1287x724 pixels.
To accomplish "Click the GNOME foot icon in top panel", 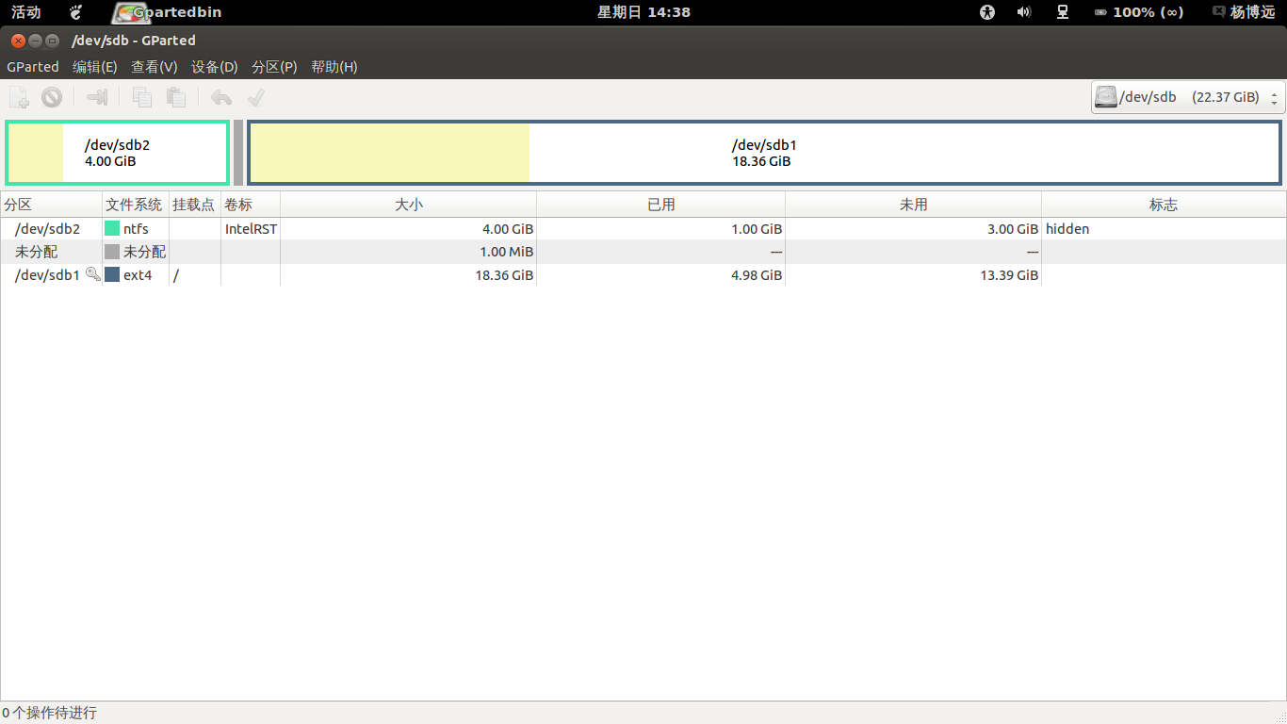I will point(76,12).
